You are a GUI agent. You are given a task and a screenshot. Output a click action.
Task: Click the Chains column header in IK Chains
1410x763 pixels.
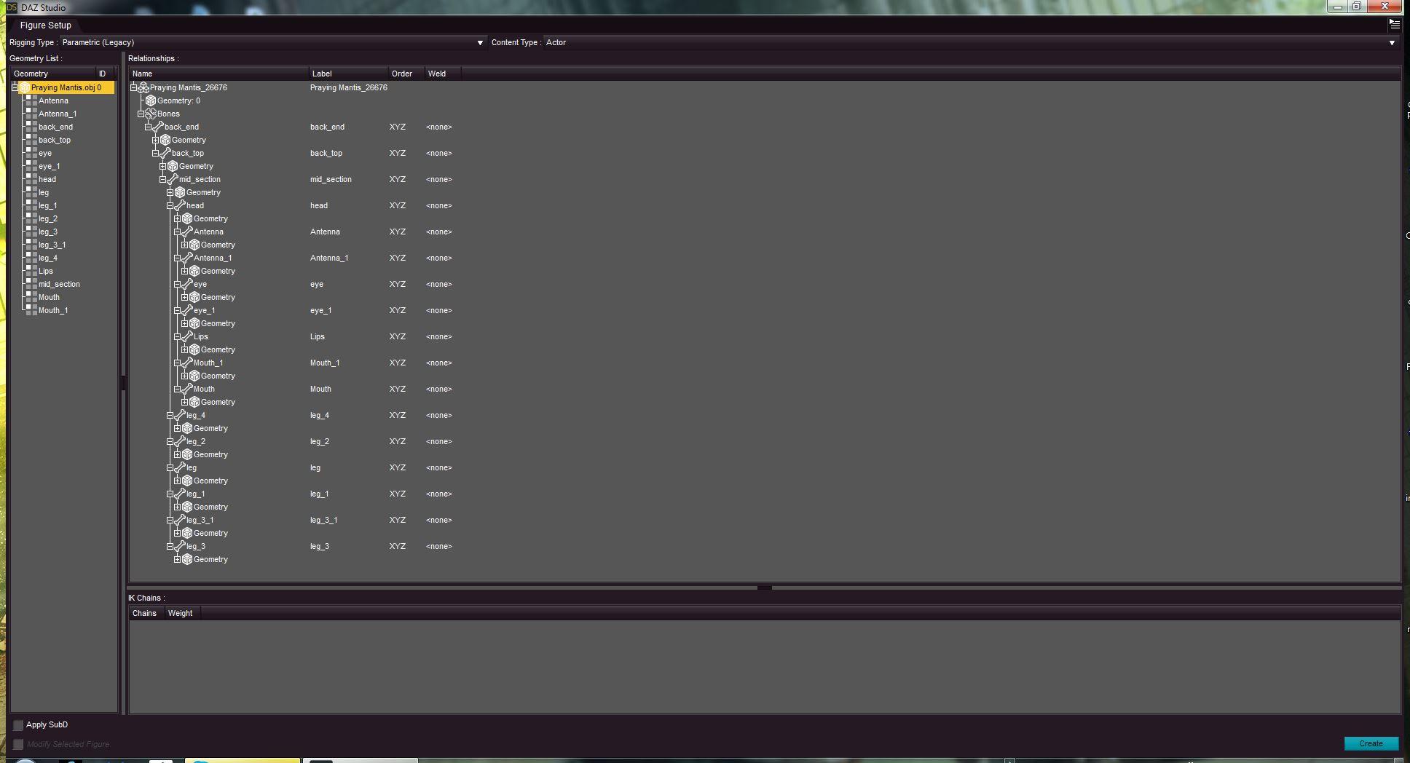146,613
